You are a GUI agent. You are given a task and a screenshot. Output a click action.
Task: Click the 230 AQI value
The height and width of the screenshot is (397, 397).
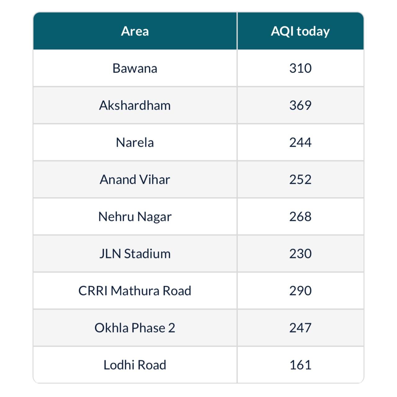click(x=300, y=254)
